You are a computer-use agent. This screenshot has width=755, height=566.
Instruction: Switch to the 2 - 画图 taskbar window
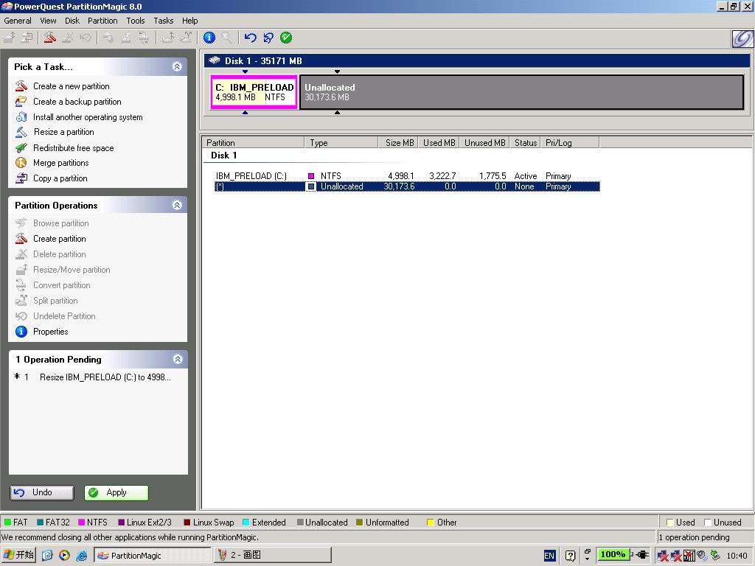[x=274, y=555]
